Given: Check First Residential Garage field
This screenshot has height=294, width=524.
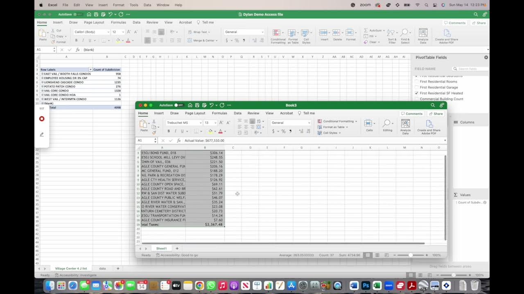Looking at the screenshot, I should (x=417, y=87).
